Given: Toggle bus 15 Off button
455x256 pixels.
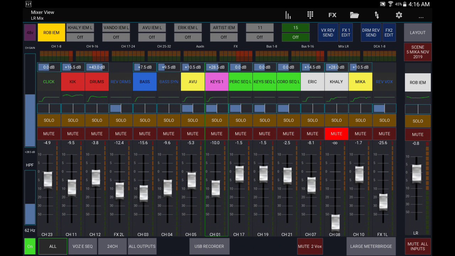Looking at the screenshot, I should point(295,37).
